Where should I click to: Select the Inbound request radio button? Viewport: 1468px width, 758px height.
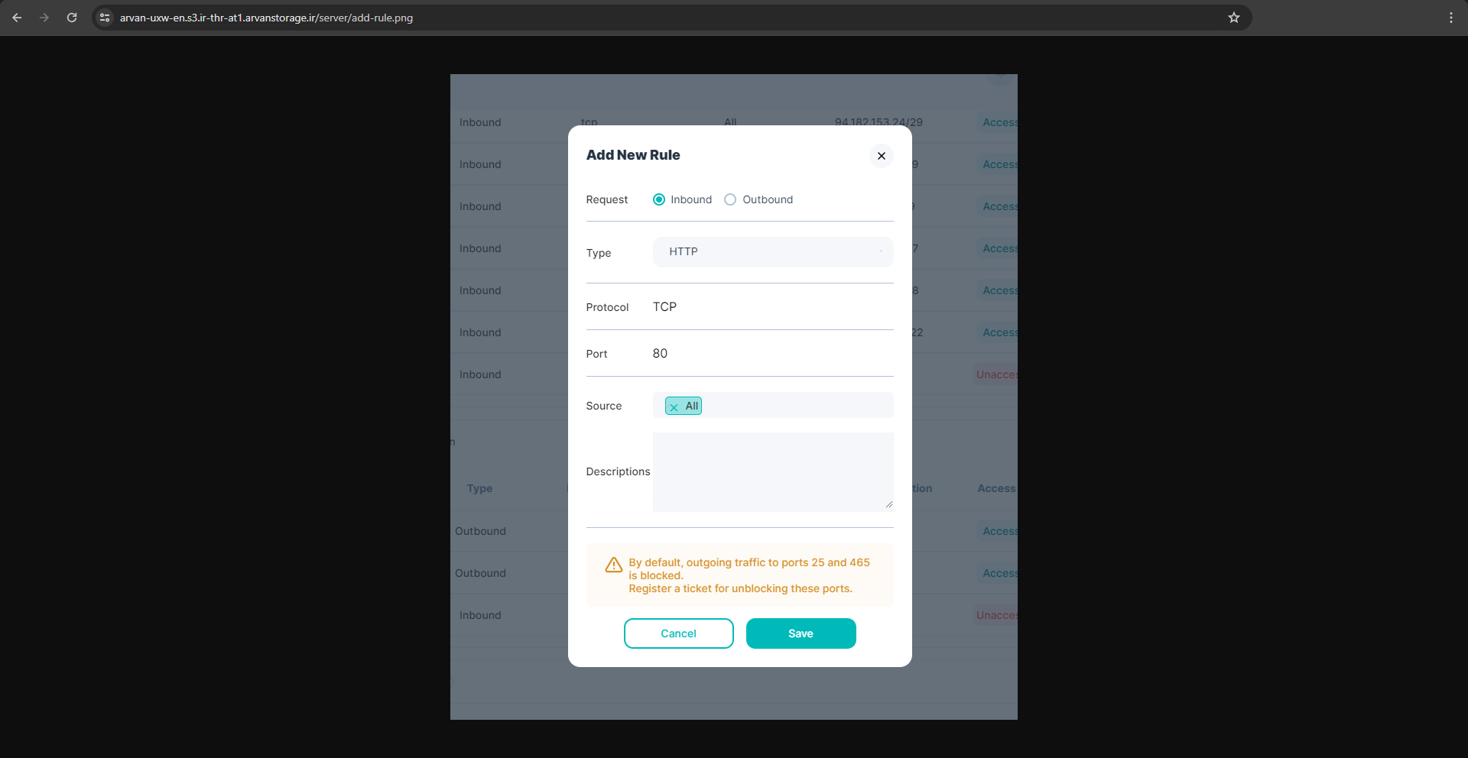tap(659, 199)
